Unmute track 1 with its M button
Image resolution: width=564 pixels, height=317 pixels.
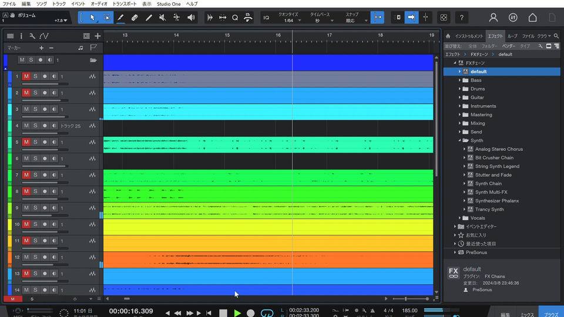click(x=26, y=76)
